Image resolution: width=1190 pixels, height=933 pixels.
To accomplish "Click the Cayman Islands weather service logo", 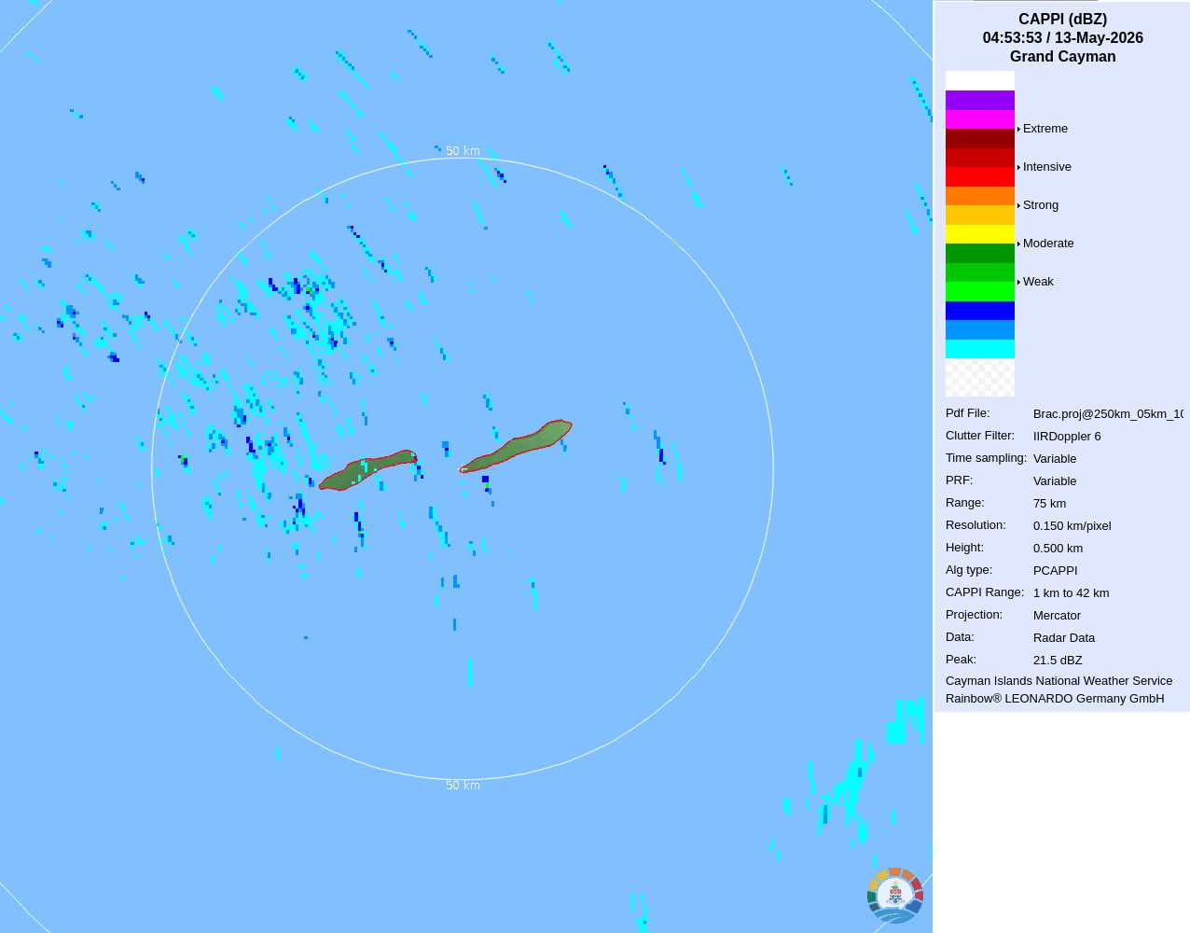I will [x=895, y=896].
